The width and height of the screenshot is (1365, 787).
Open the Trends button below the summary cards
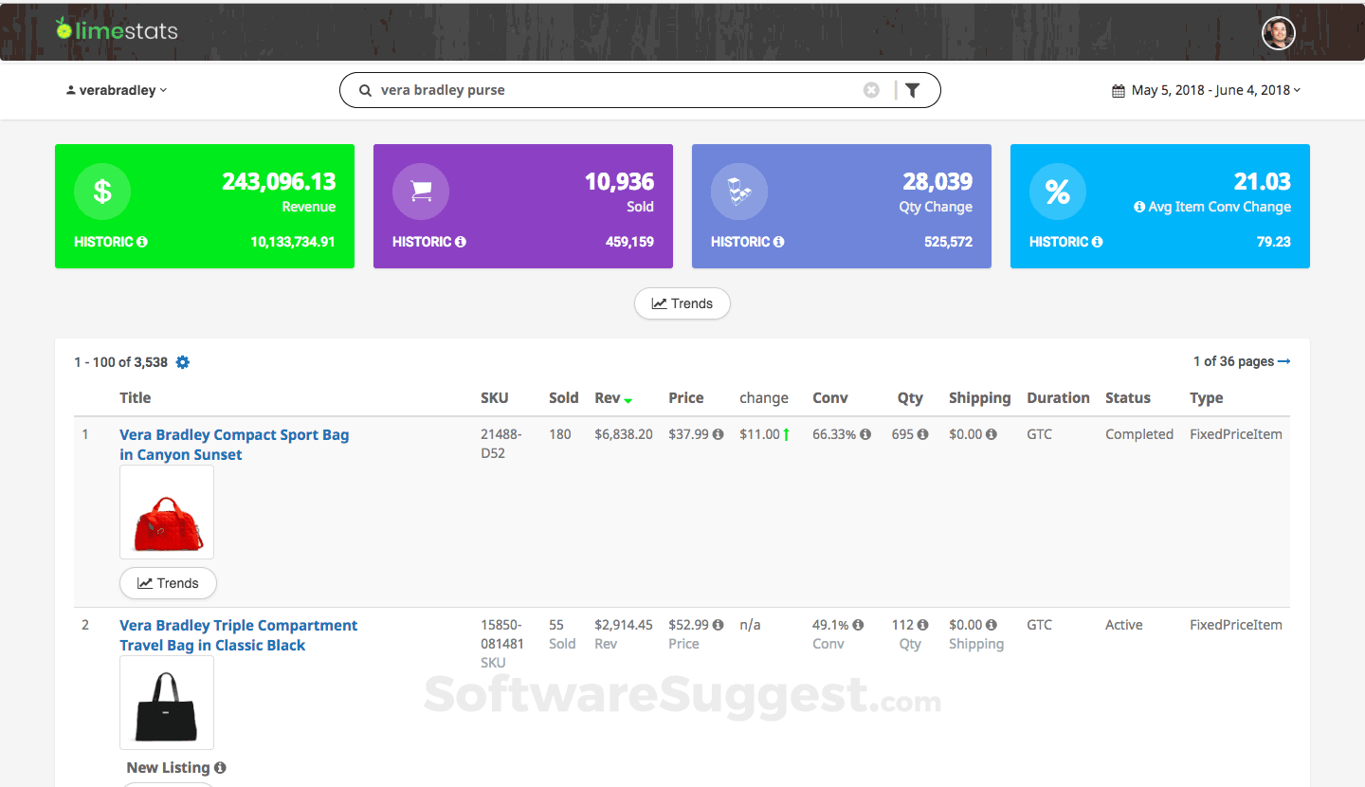[682, 303]
